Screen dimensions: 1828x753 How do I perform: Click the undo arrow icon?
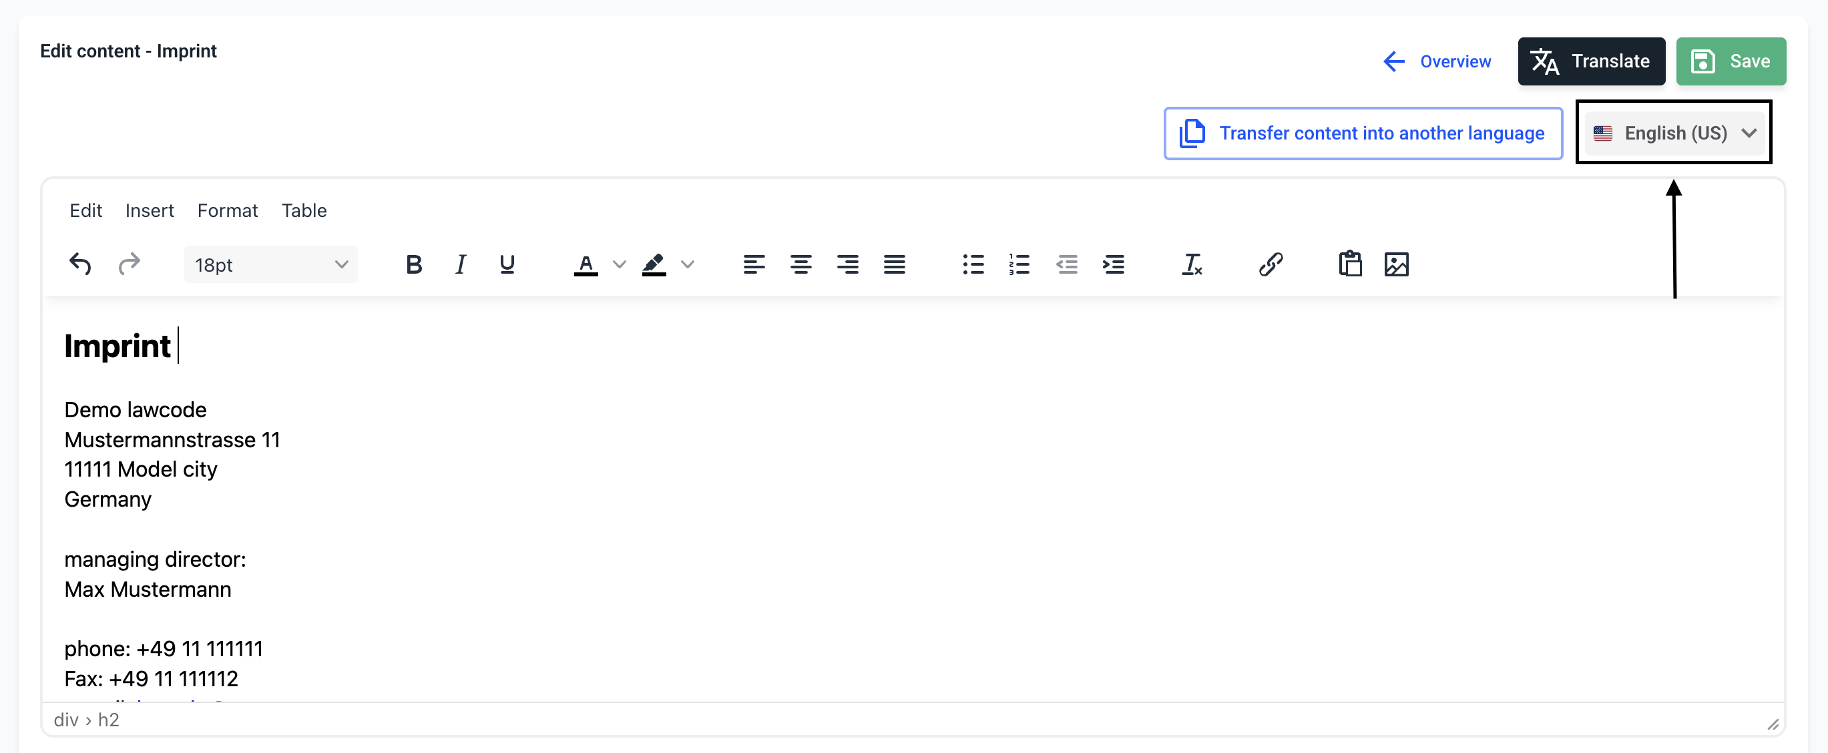80,264
